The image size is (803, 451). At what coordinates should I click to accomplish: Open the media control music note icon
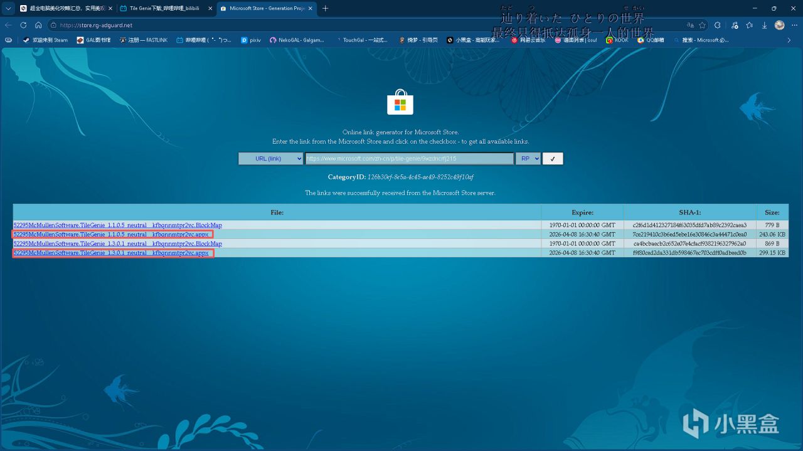click(x=733, y=25)
